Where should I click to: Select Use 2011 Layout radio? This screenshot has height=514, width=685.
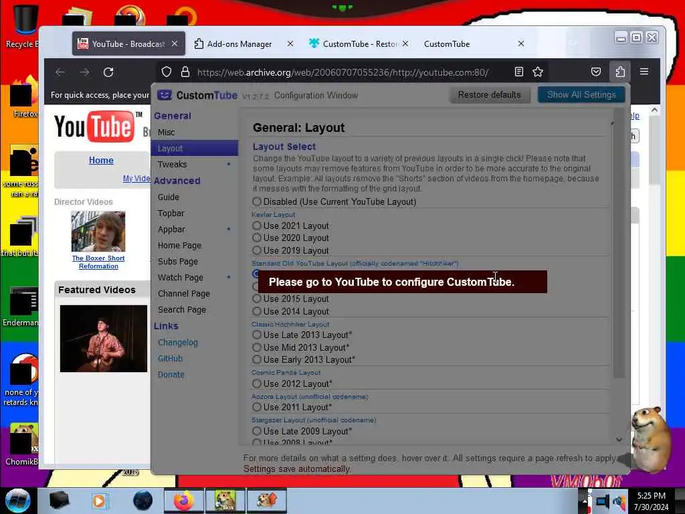(256, 407)
